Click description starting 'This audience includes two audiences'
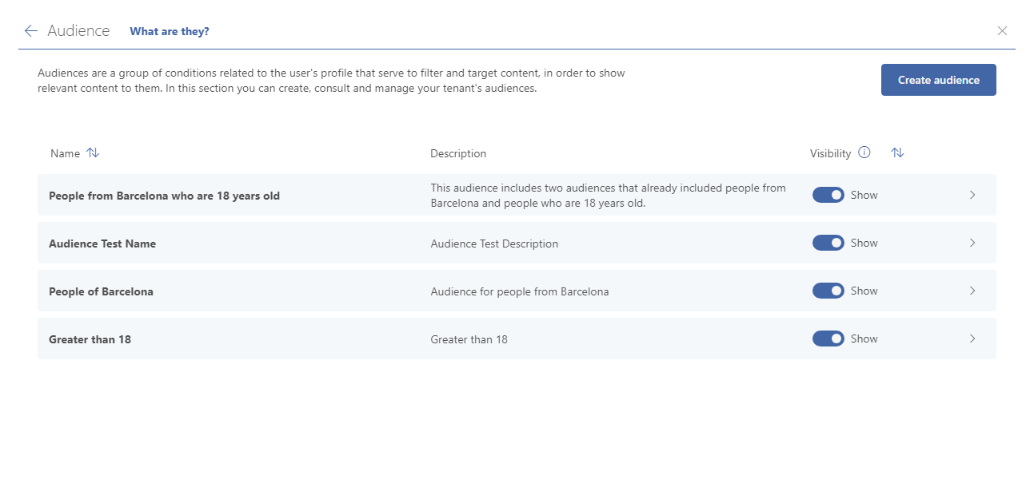The width and height of the screenshot is (1034, 487). 608,196
